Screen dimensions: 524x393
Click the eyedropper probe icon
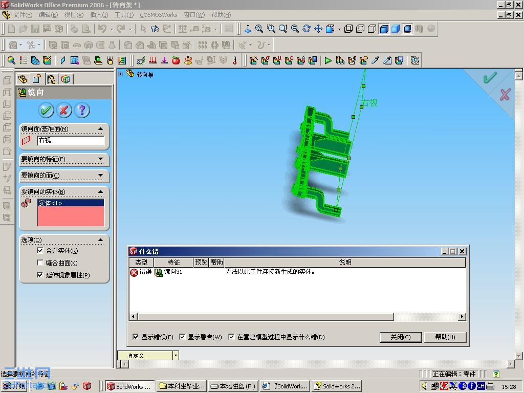(375, 60)
